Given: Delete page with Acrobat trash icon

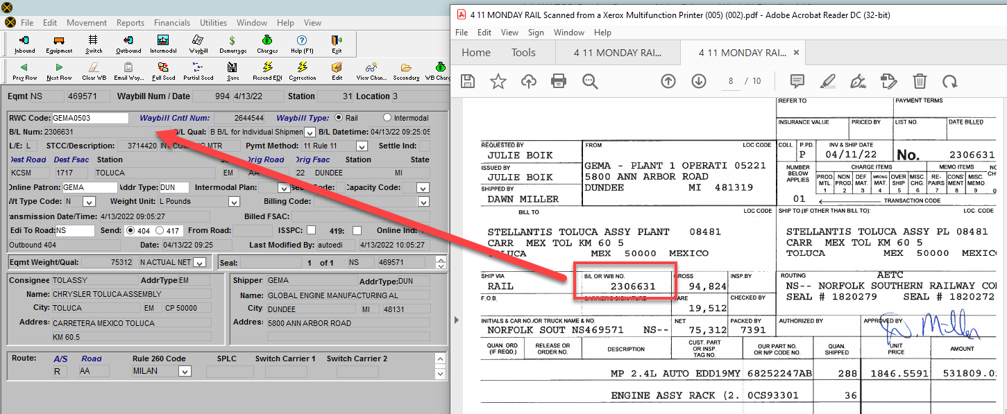Looking at the screenshot, I should coord(920,82).
